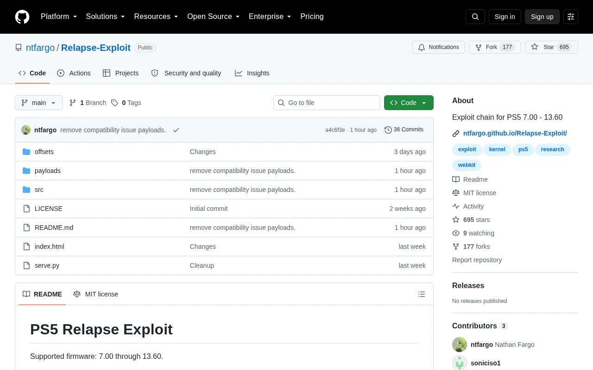Open the README outline list icon

pyautogui.click(x=422, y=294)
